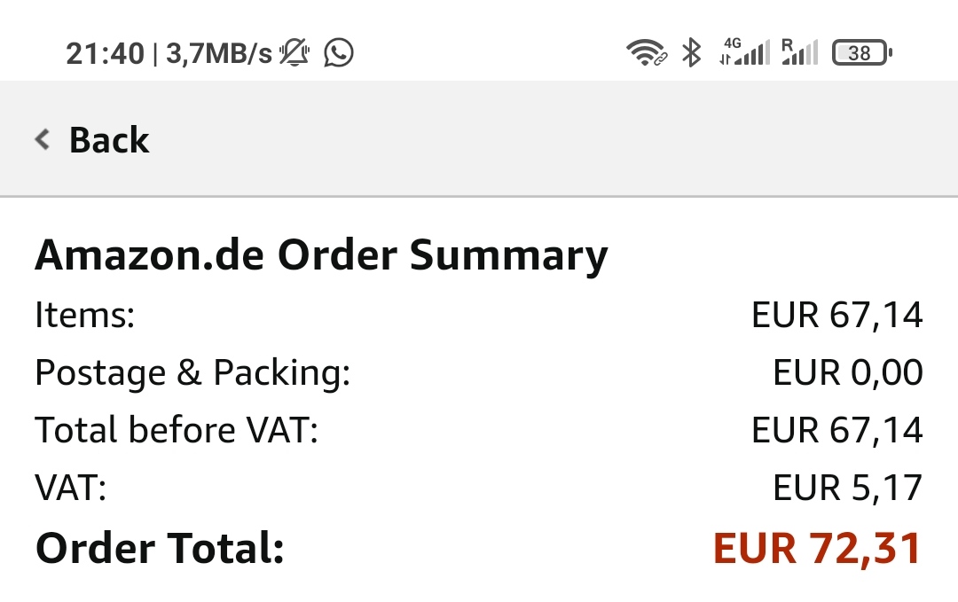Tap the back chevron arrow
Viewport: 958px width, 602px height.
42,139
